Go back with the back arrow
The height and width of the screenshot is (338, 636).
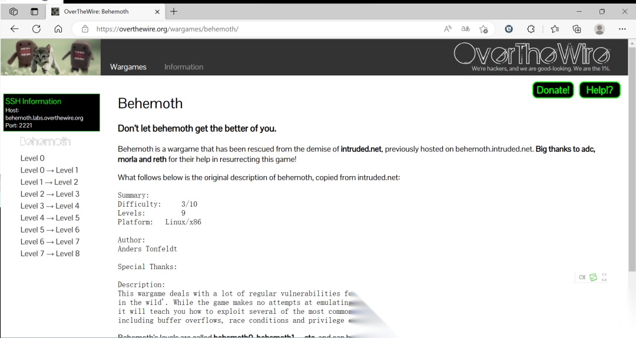[x=15, y=29]
